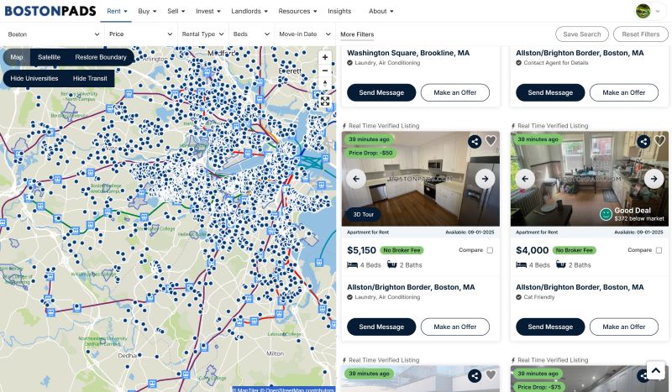672x392 pixels.
Task: Favorite the $5,150 listing with heart
Action: pyautogui.click(x=491, y=140)
